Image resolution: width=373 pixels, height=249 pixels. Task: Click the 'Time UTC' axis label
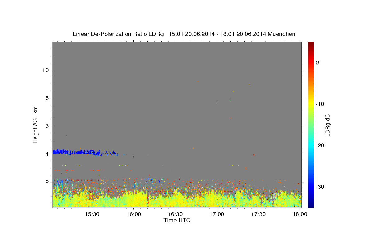177,220
